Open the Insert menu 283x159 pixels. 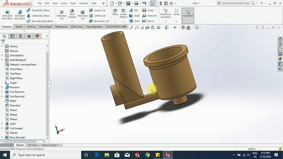pyautogui.click(x=64, y=3)
